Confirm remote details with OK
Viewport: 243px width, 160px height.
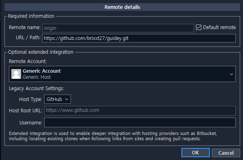tap(196, 153)
